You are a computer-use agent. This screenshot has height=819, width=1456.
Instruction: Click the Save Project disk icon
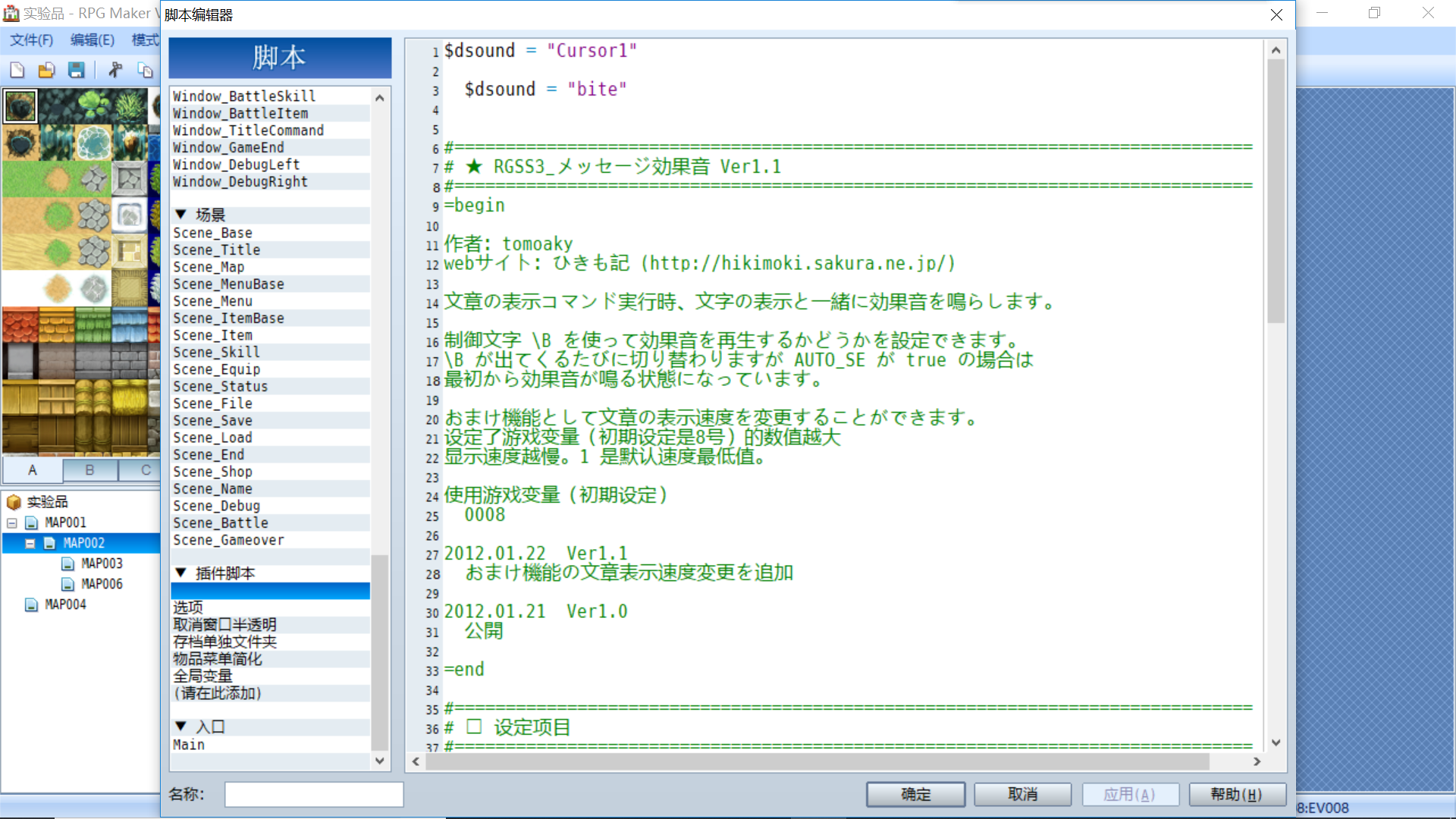tap(76, 71)
